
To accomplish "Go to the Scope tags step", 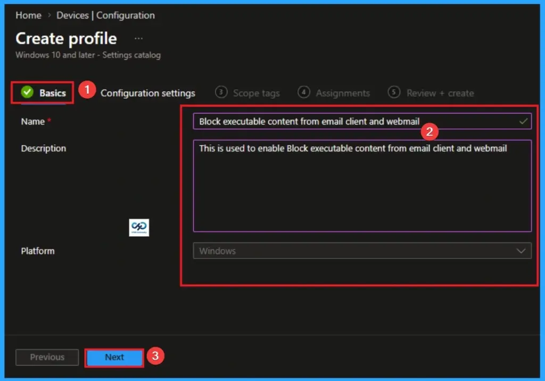I will pos(256,92).
